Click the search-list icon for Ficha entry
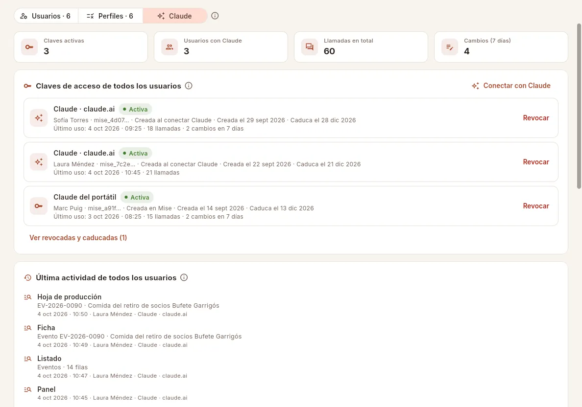Screen dimensions: 582x407 click(x=27, y=328)
